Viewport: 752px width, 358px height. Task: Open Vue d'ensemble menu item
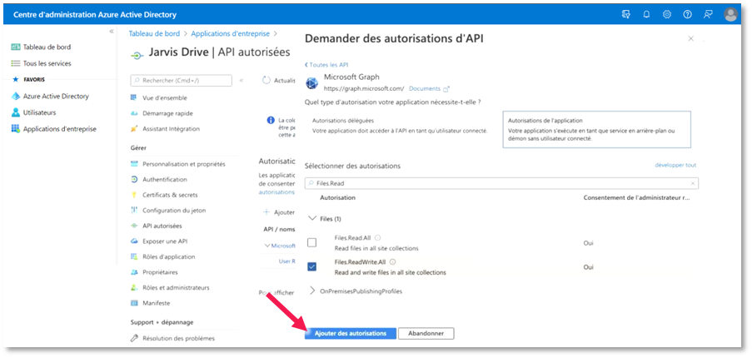[165, 97]
